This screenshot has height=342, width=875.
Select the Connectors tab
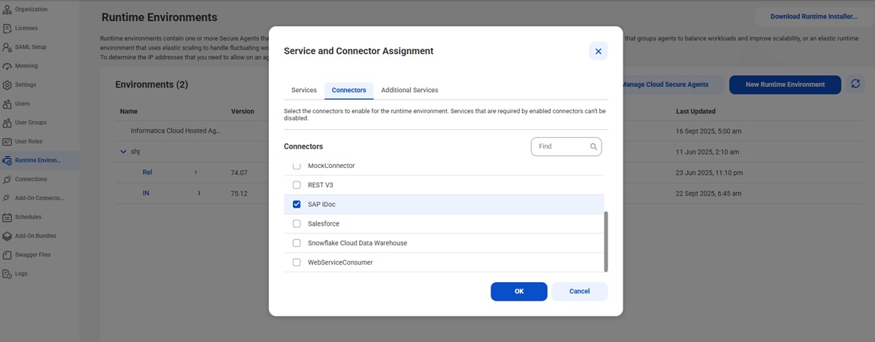coord(348,90)
